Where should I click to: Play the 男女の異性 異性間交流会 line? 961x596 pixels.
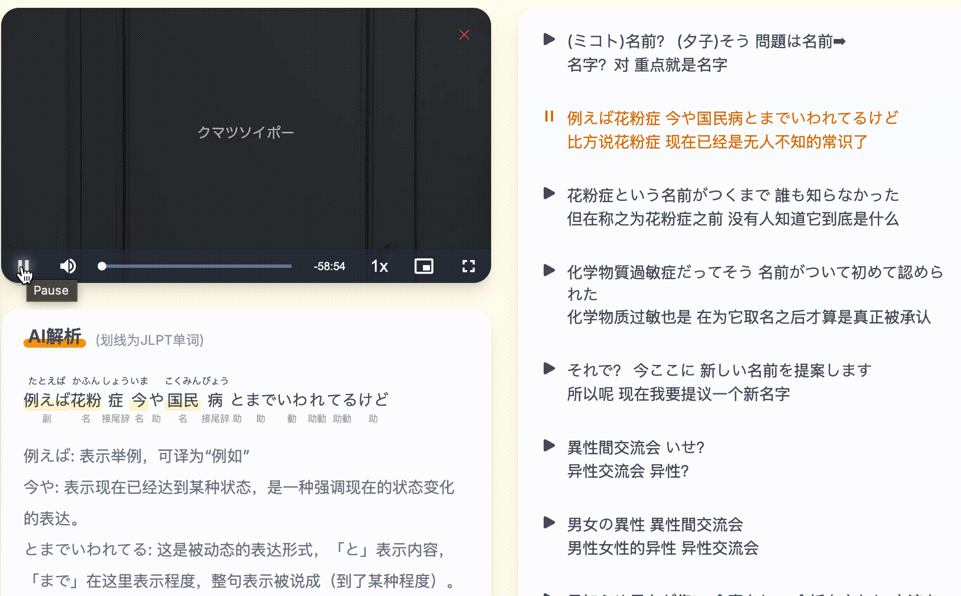coord(549,523)
